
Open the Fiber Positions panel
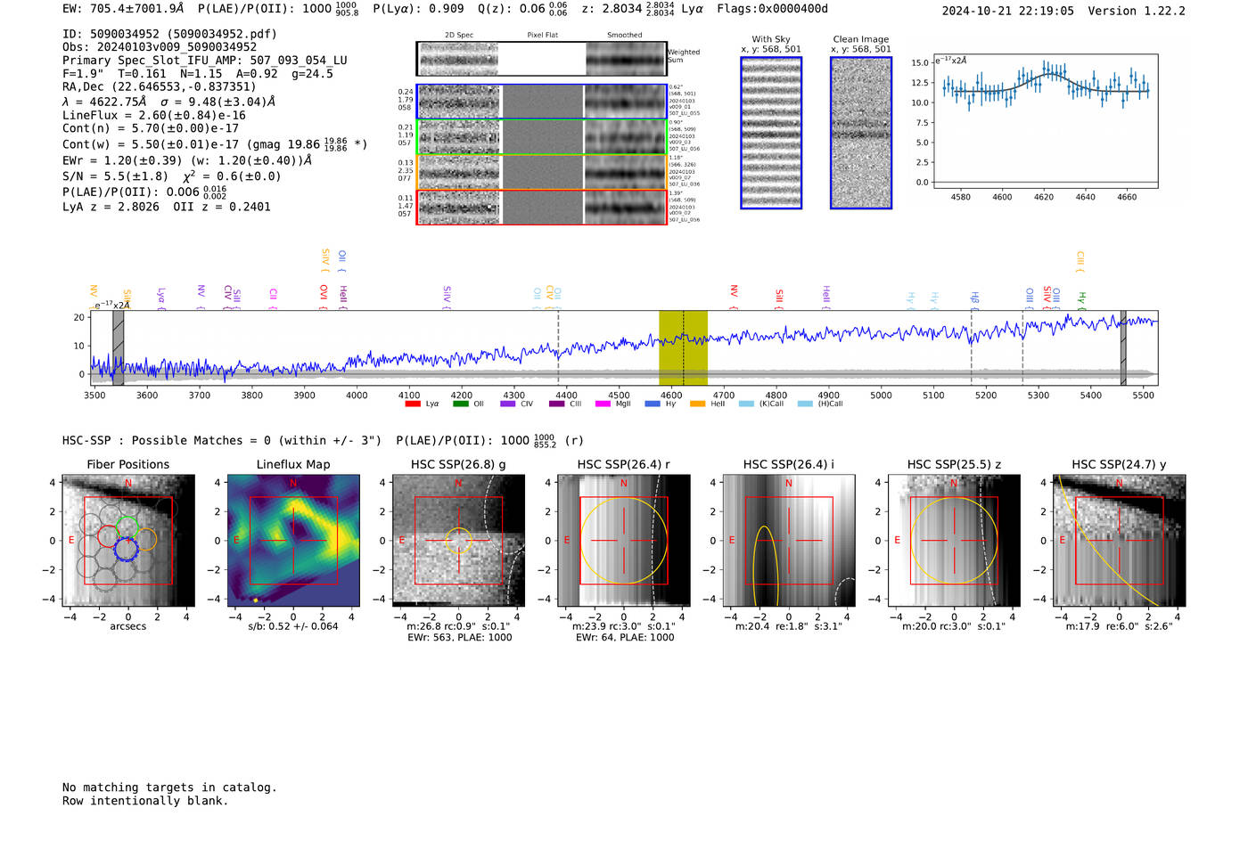128,541
